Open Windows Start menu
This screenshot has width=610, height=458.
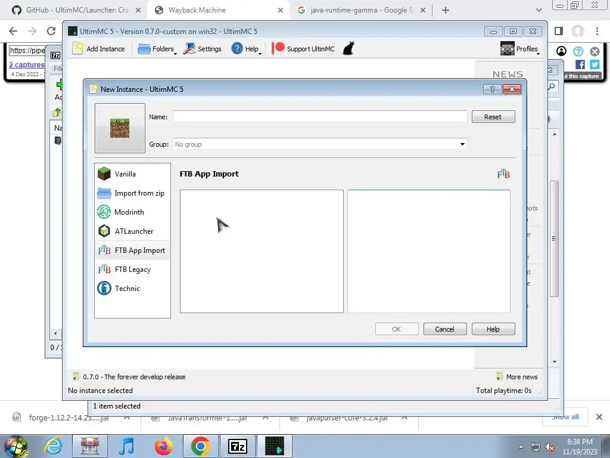pyautogui.click(x=15, y=446)
